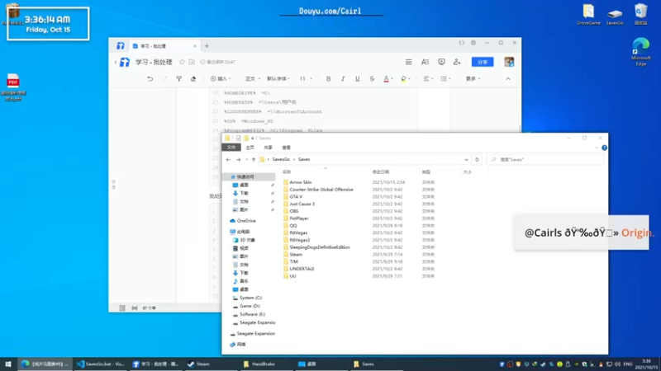661x371 pixels.
Task: Click the clear formatting eraser icon
Action: point(193,78)
